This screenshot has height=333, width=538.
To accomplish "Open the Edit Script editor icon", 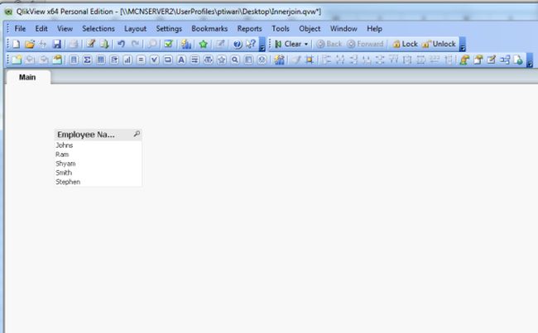I will click(90, 44).
